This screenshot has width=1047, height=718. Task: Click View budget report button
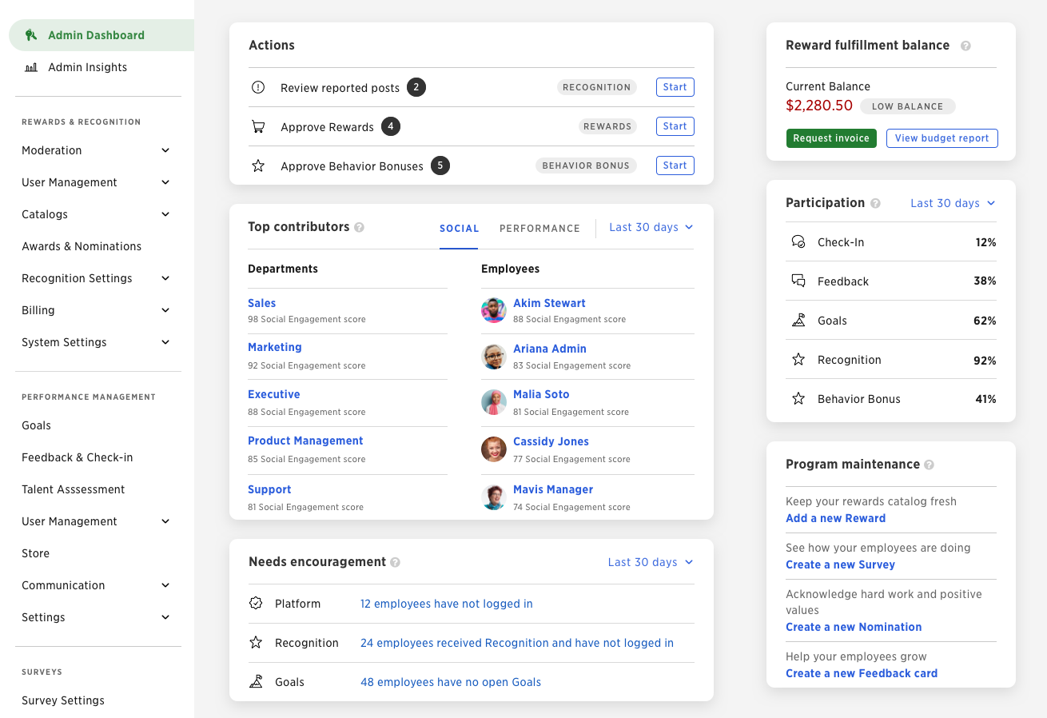click(x=942, y=138)
